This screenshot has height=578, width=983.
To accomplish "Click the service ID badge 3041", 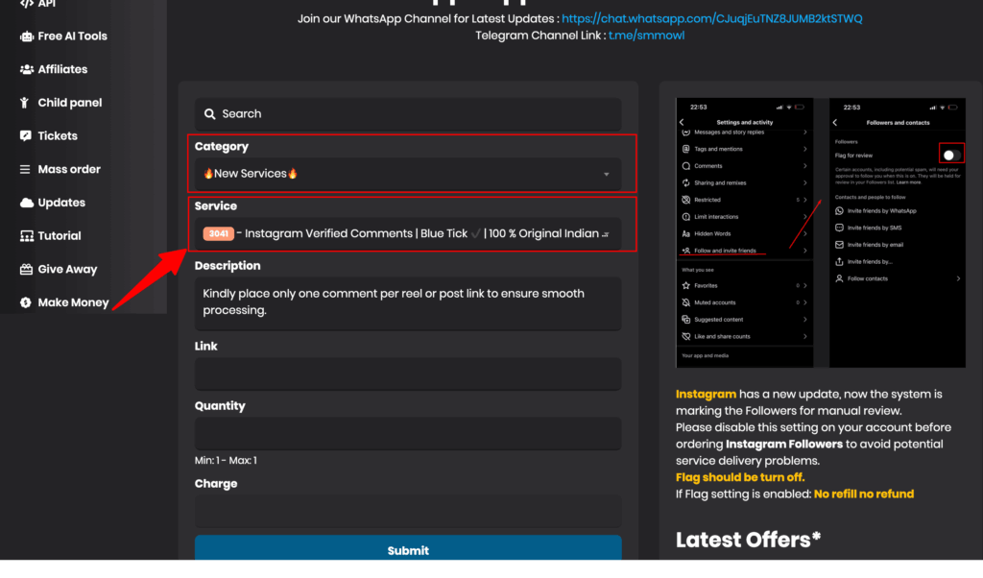I will (218, 234).
